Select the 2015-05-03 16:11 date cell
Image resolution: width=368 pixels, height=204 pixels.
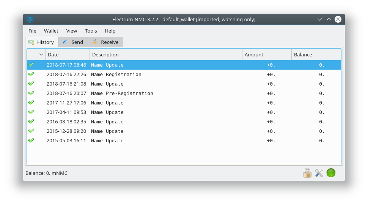66,141
